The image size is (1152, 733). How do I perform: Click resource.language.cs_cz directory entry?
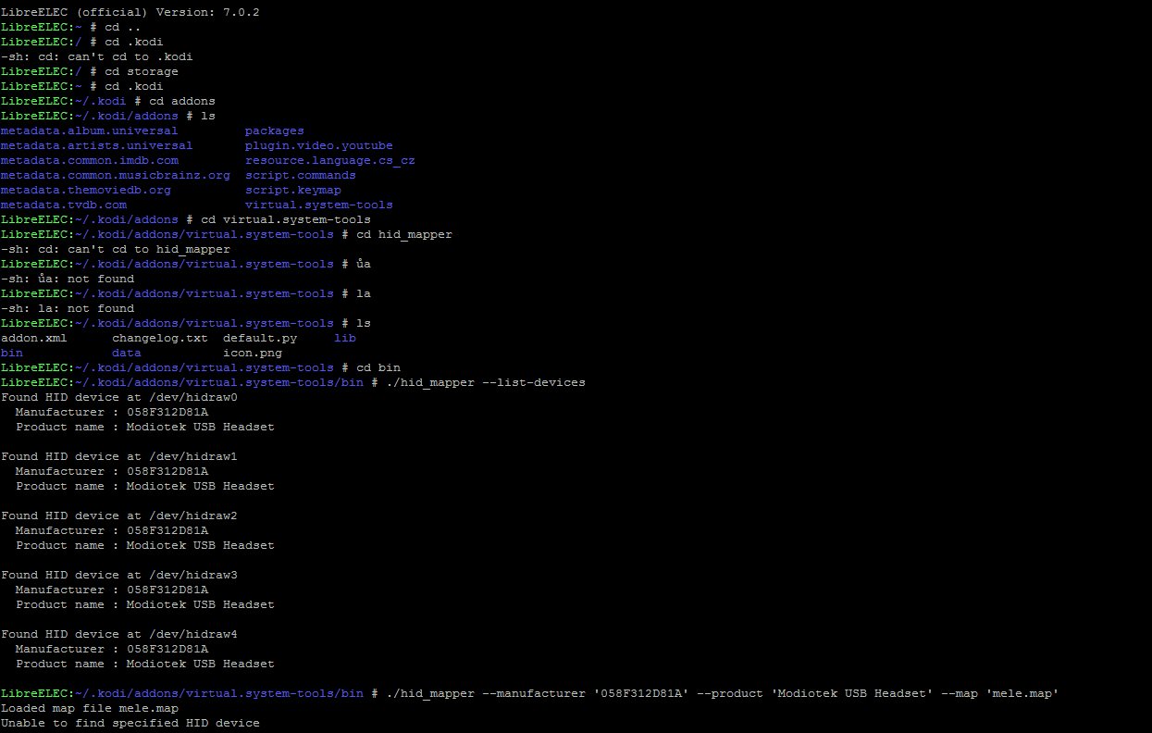tap(329, 160)
